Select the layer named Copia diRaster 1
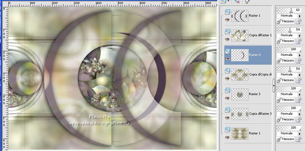 pyautogui.click(x=260, y=35)
